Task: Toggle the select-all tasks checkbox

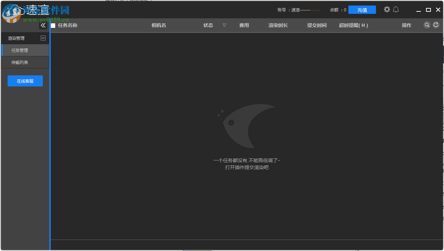Action: coord(52,25)
